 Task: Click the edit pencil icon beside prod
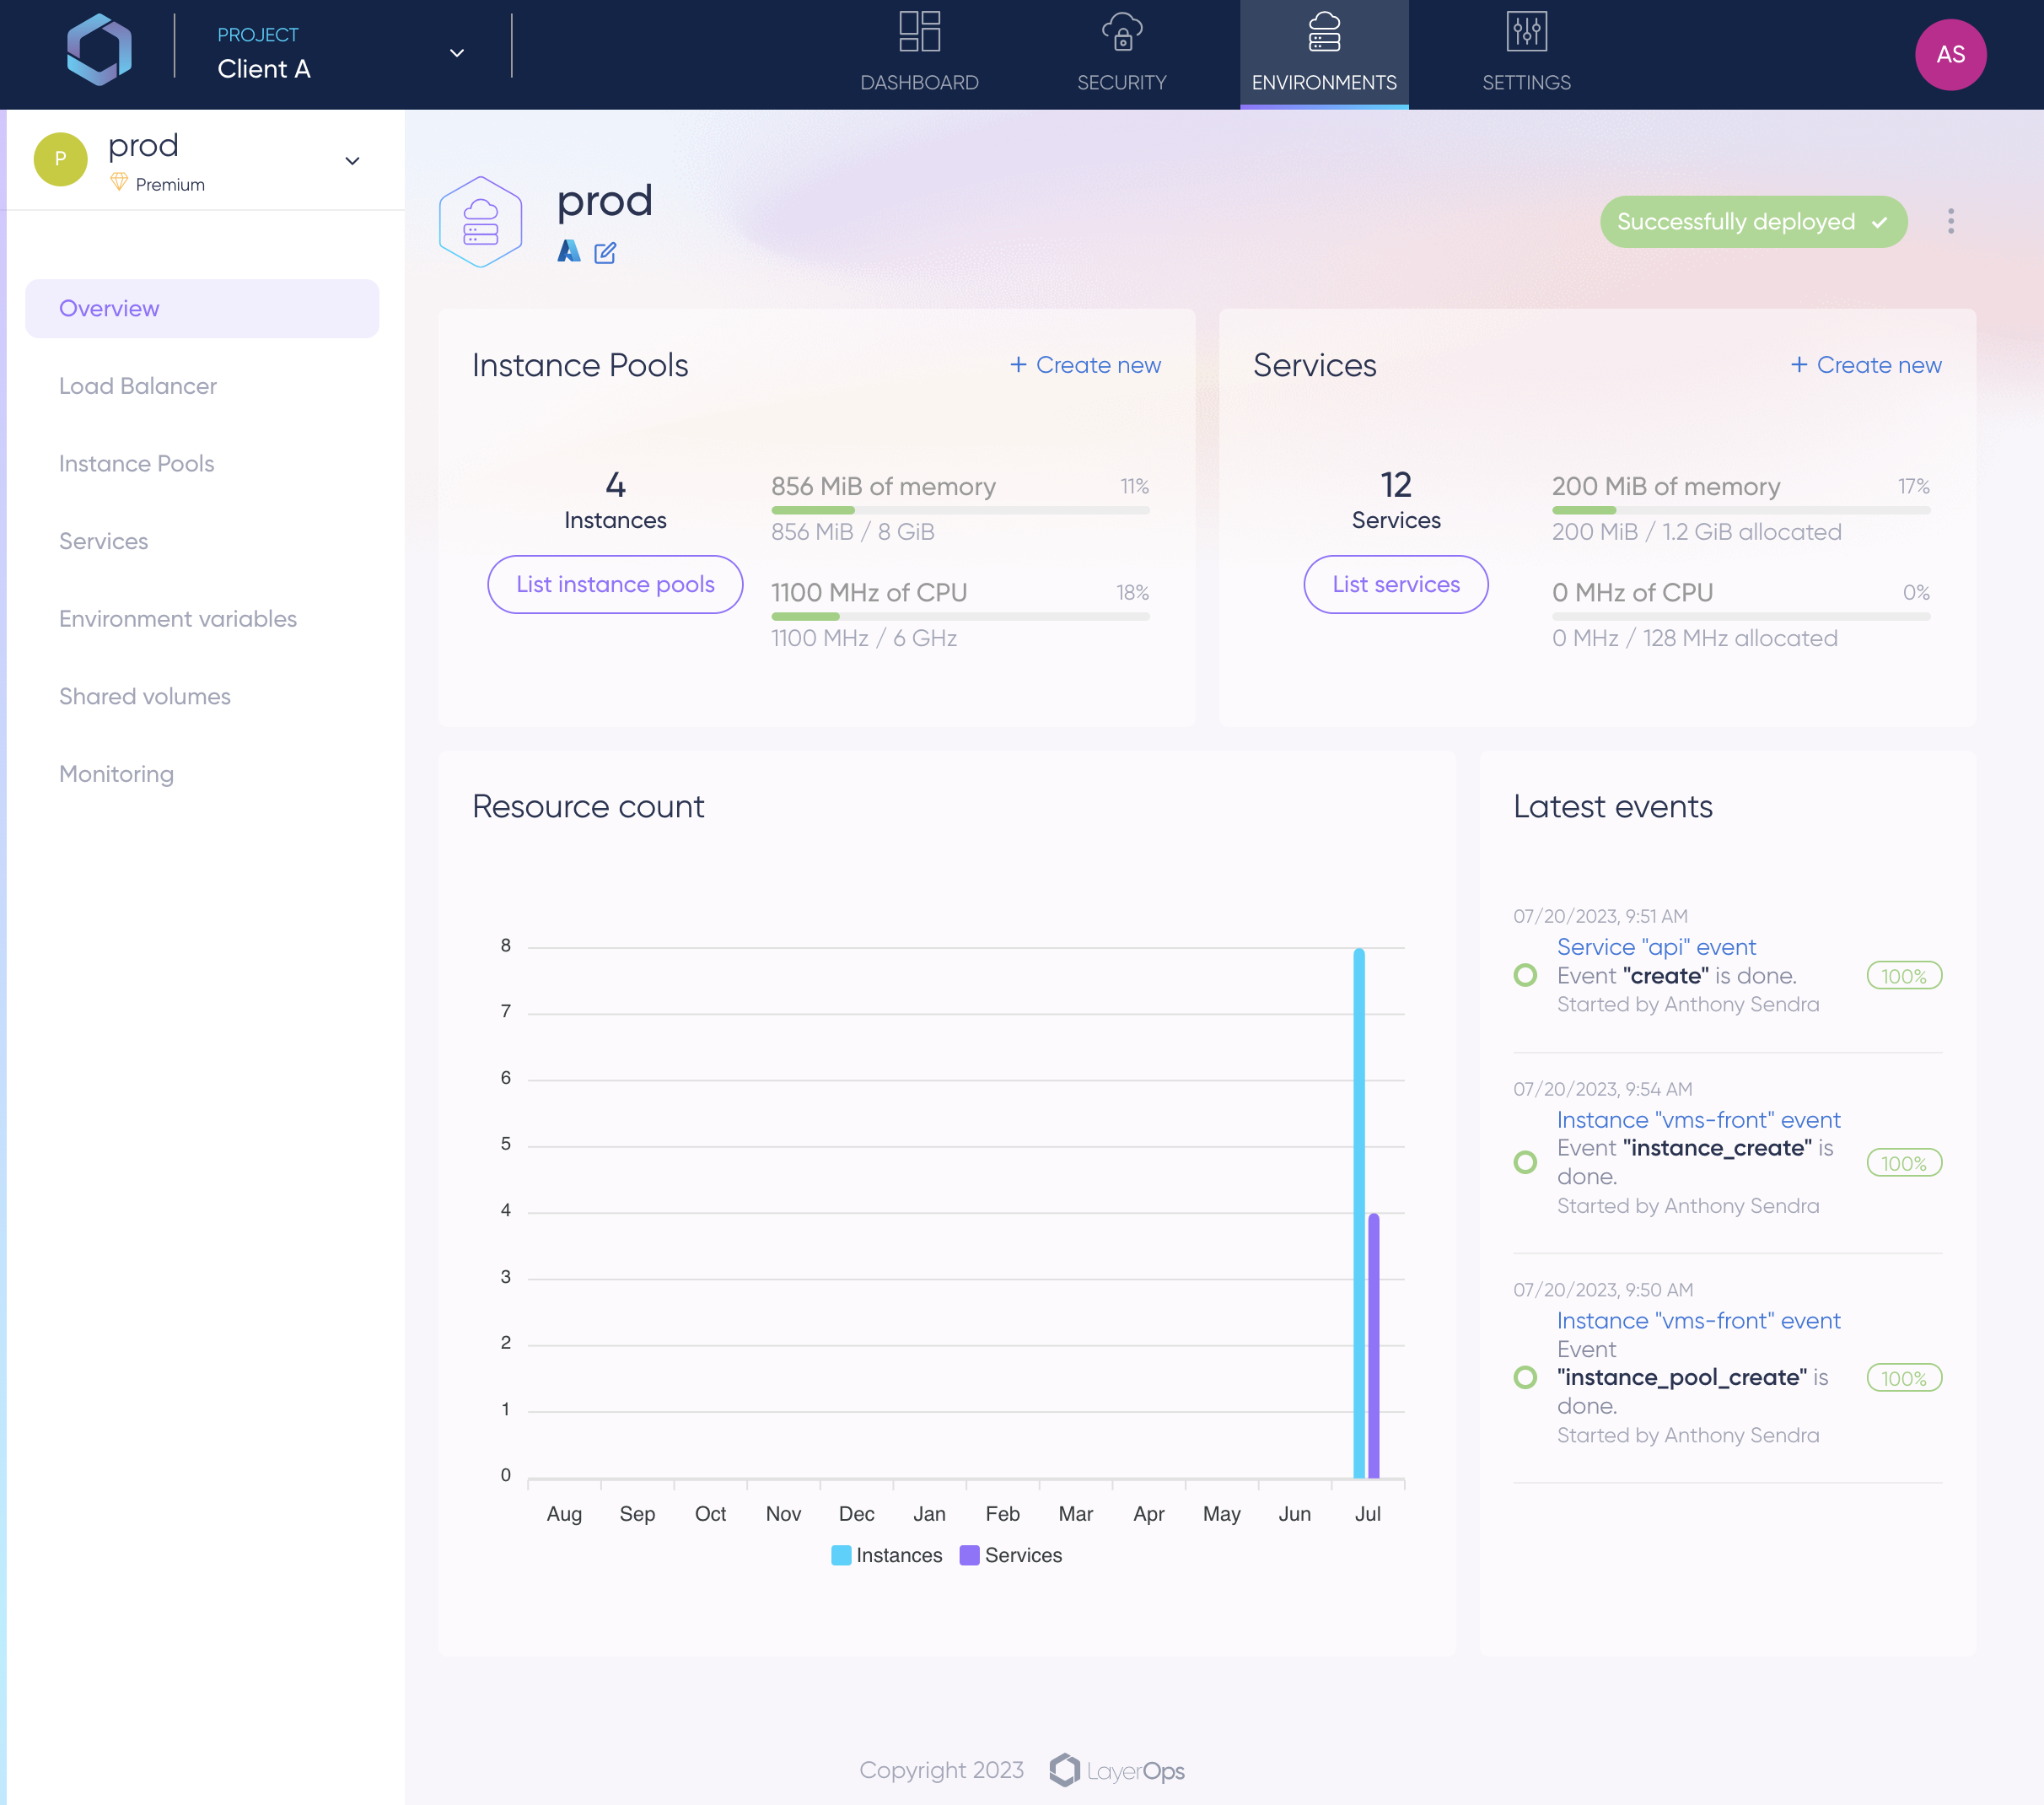(605, 253)
